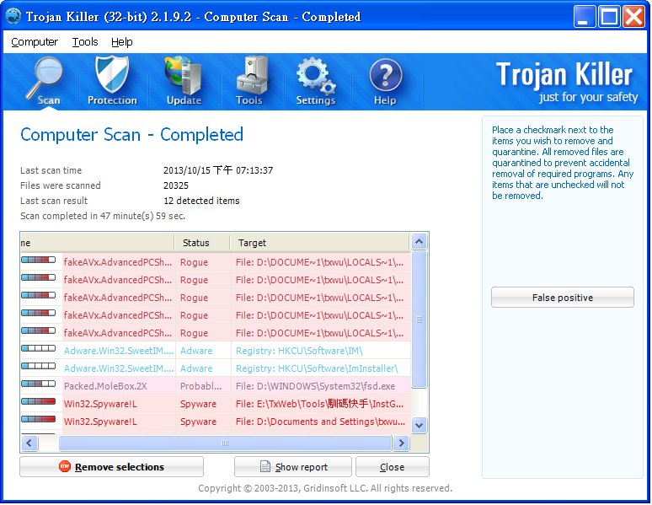Click the results list scroll down arrow
The height and width of the screenshot is (505, 652).
tap(419, 423)
